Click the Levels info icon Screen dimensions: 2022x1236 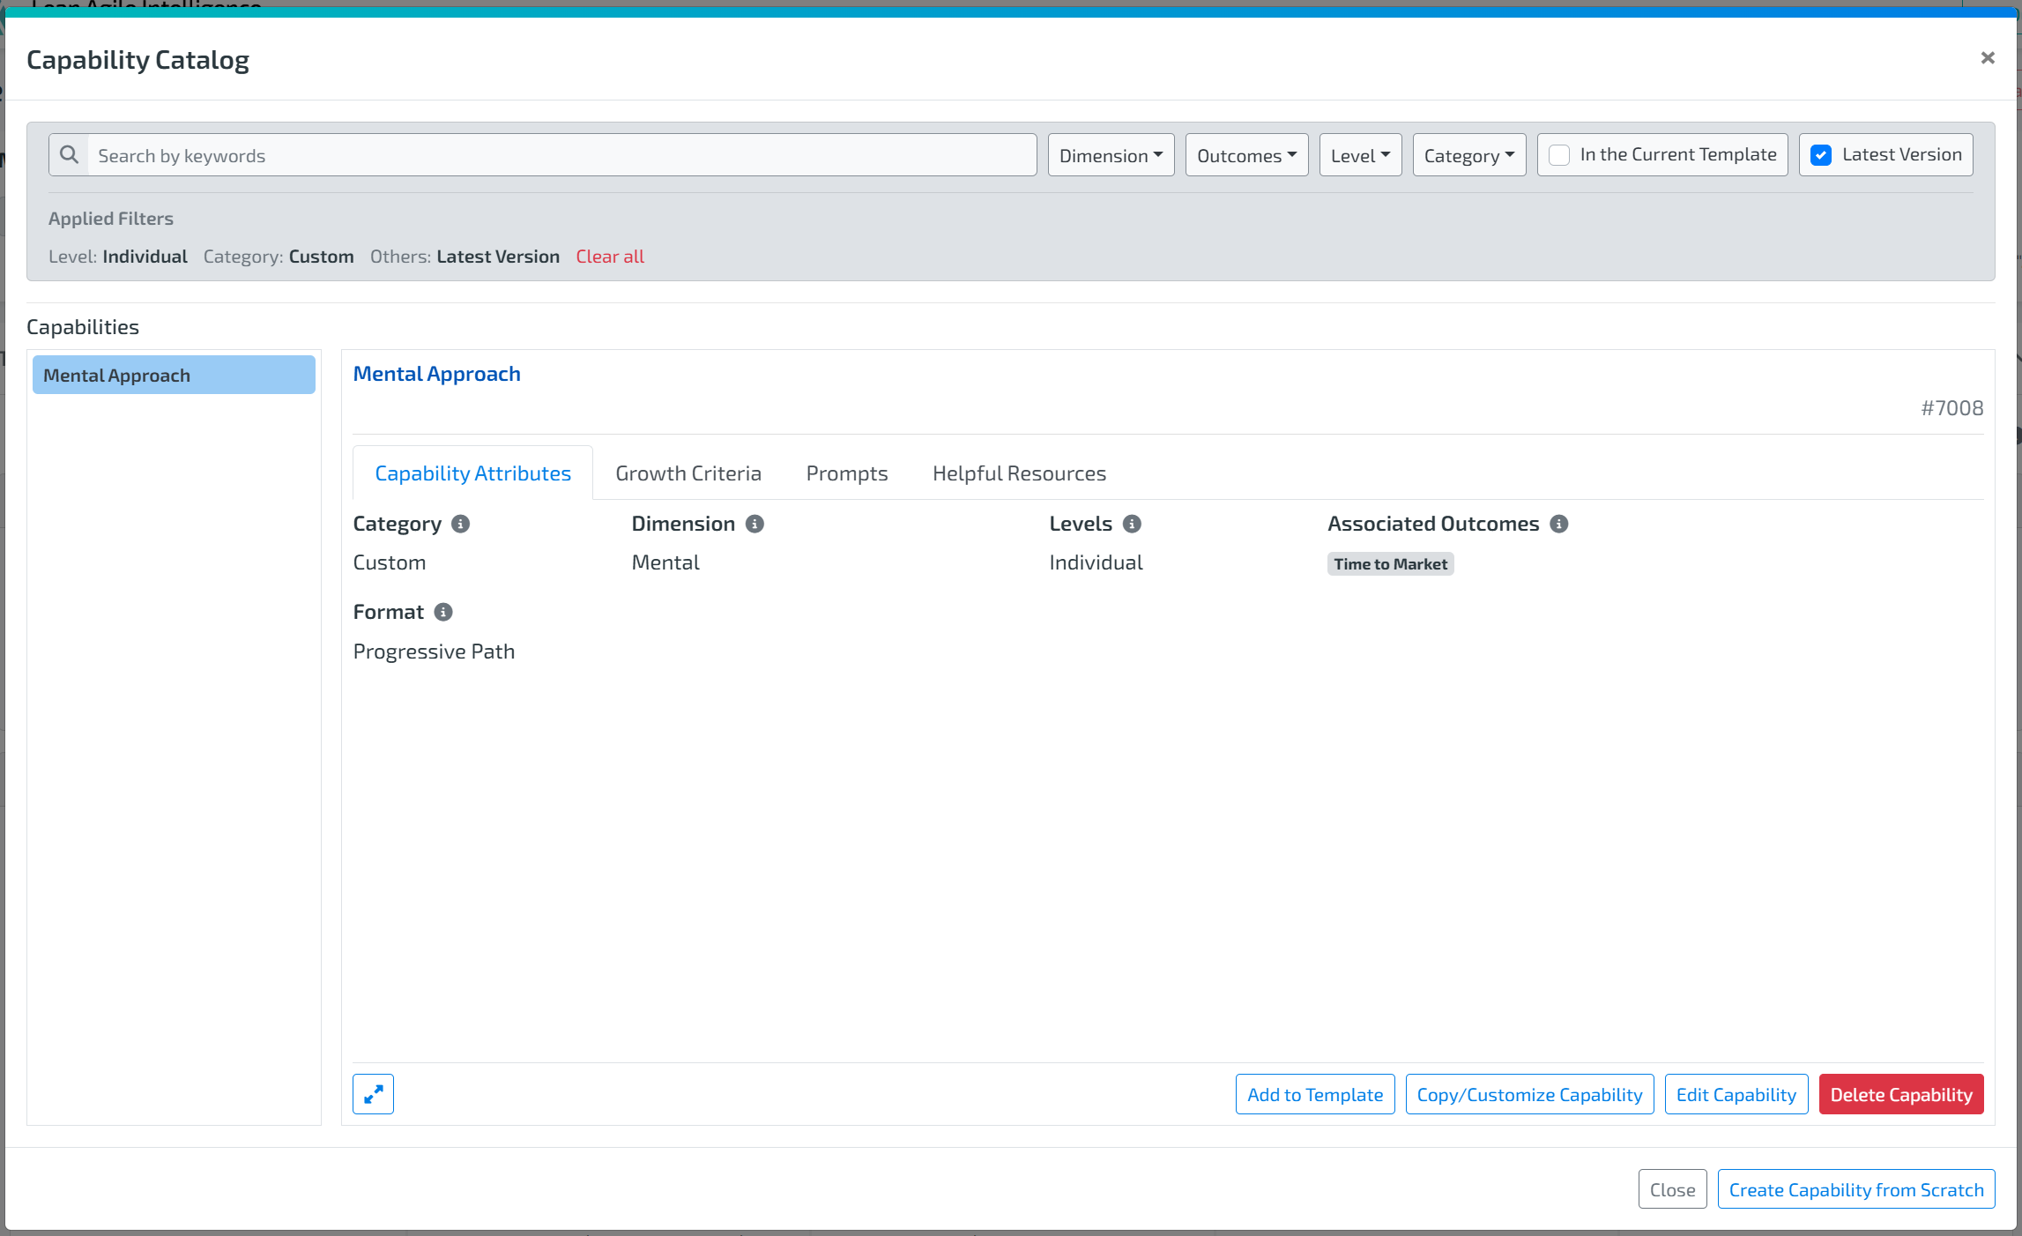pos(1133,524)
